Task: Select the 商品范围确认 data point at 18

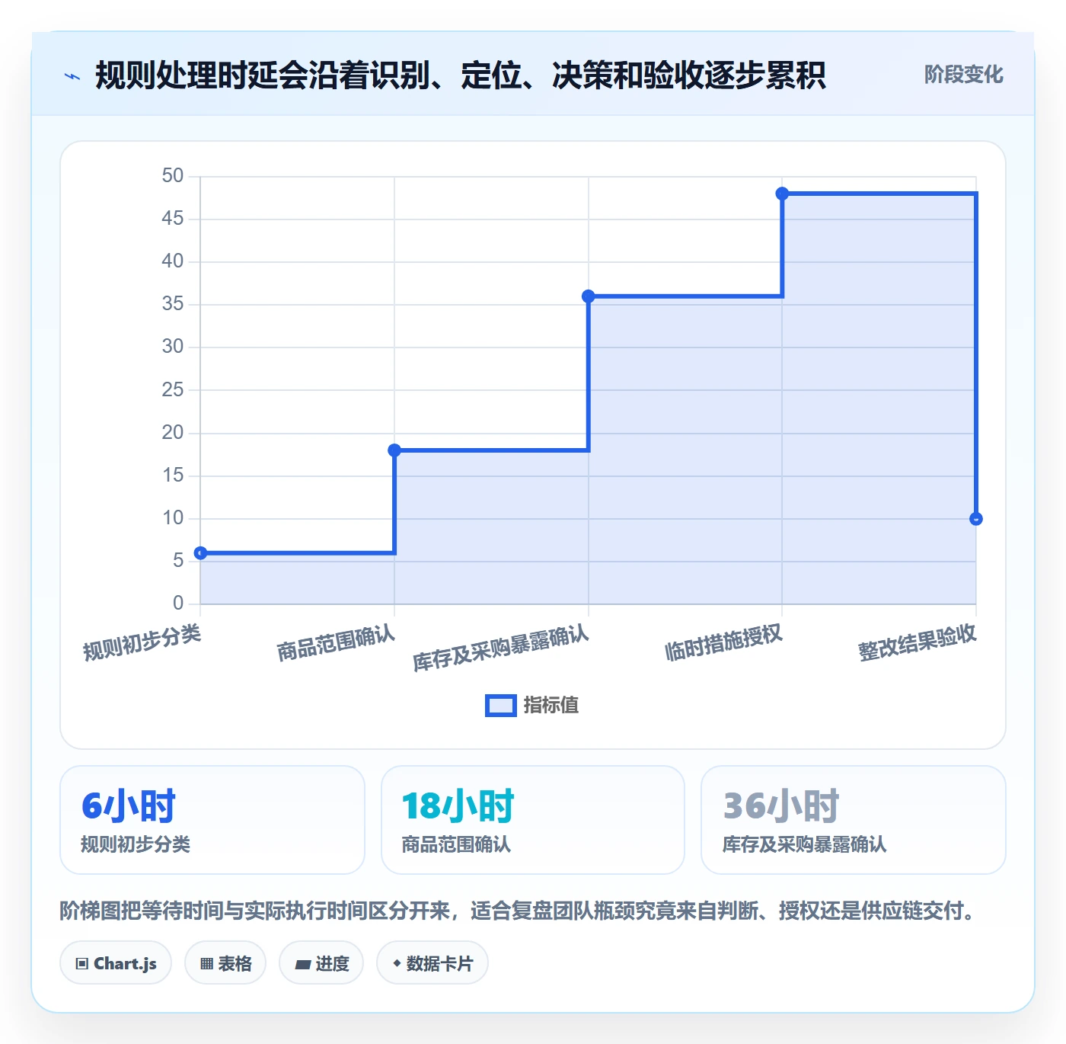Action: tap(394, 450)
